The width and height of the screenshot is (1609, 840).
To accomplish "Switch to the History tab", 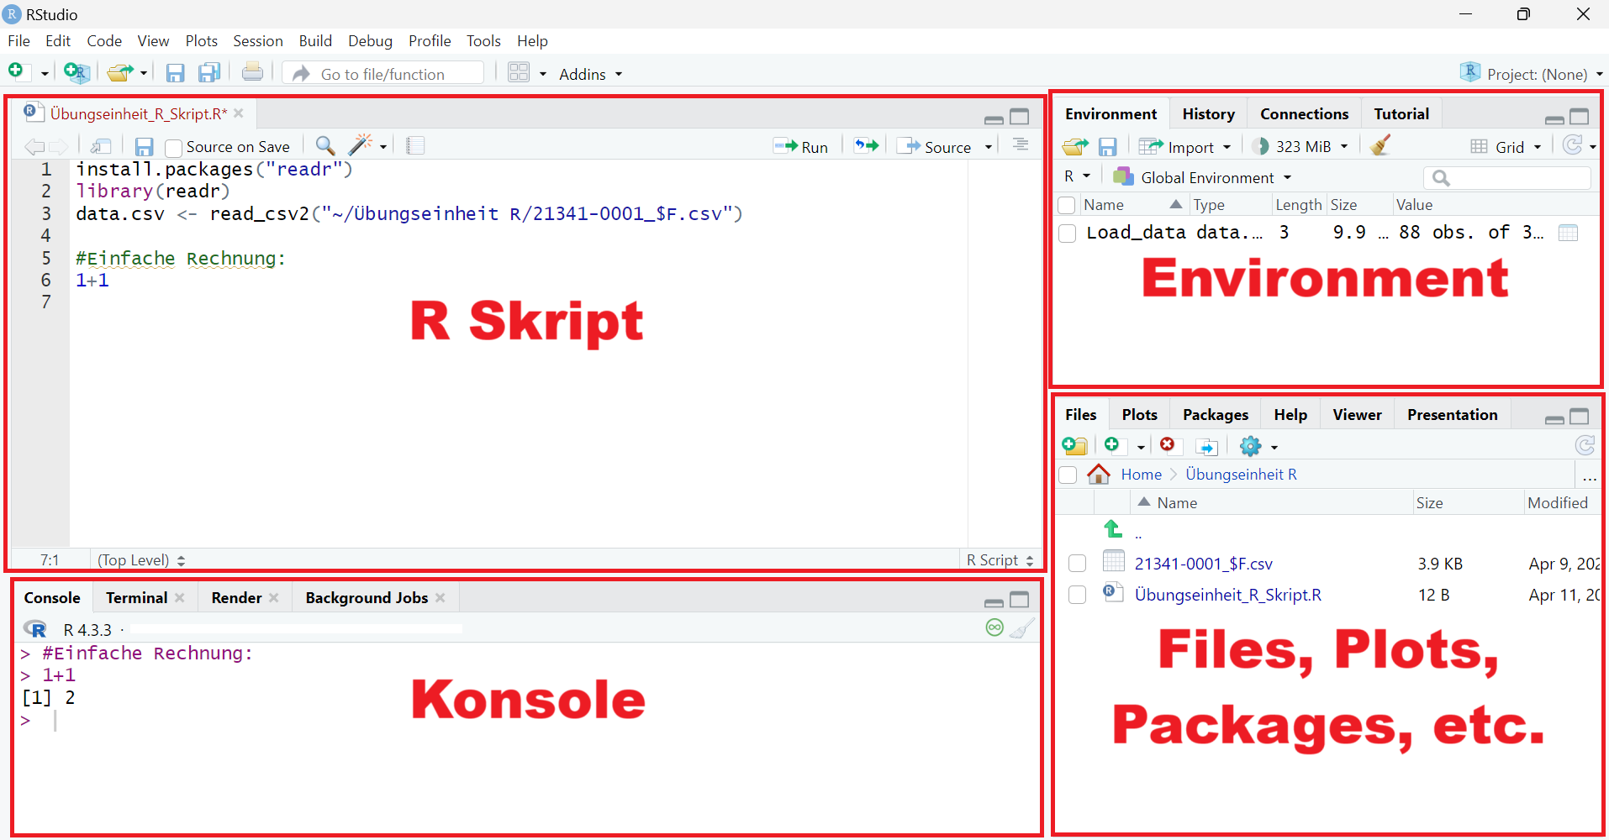I will click(x=1209, y=114).
